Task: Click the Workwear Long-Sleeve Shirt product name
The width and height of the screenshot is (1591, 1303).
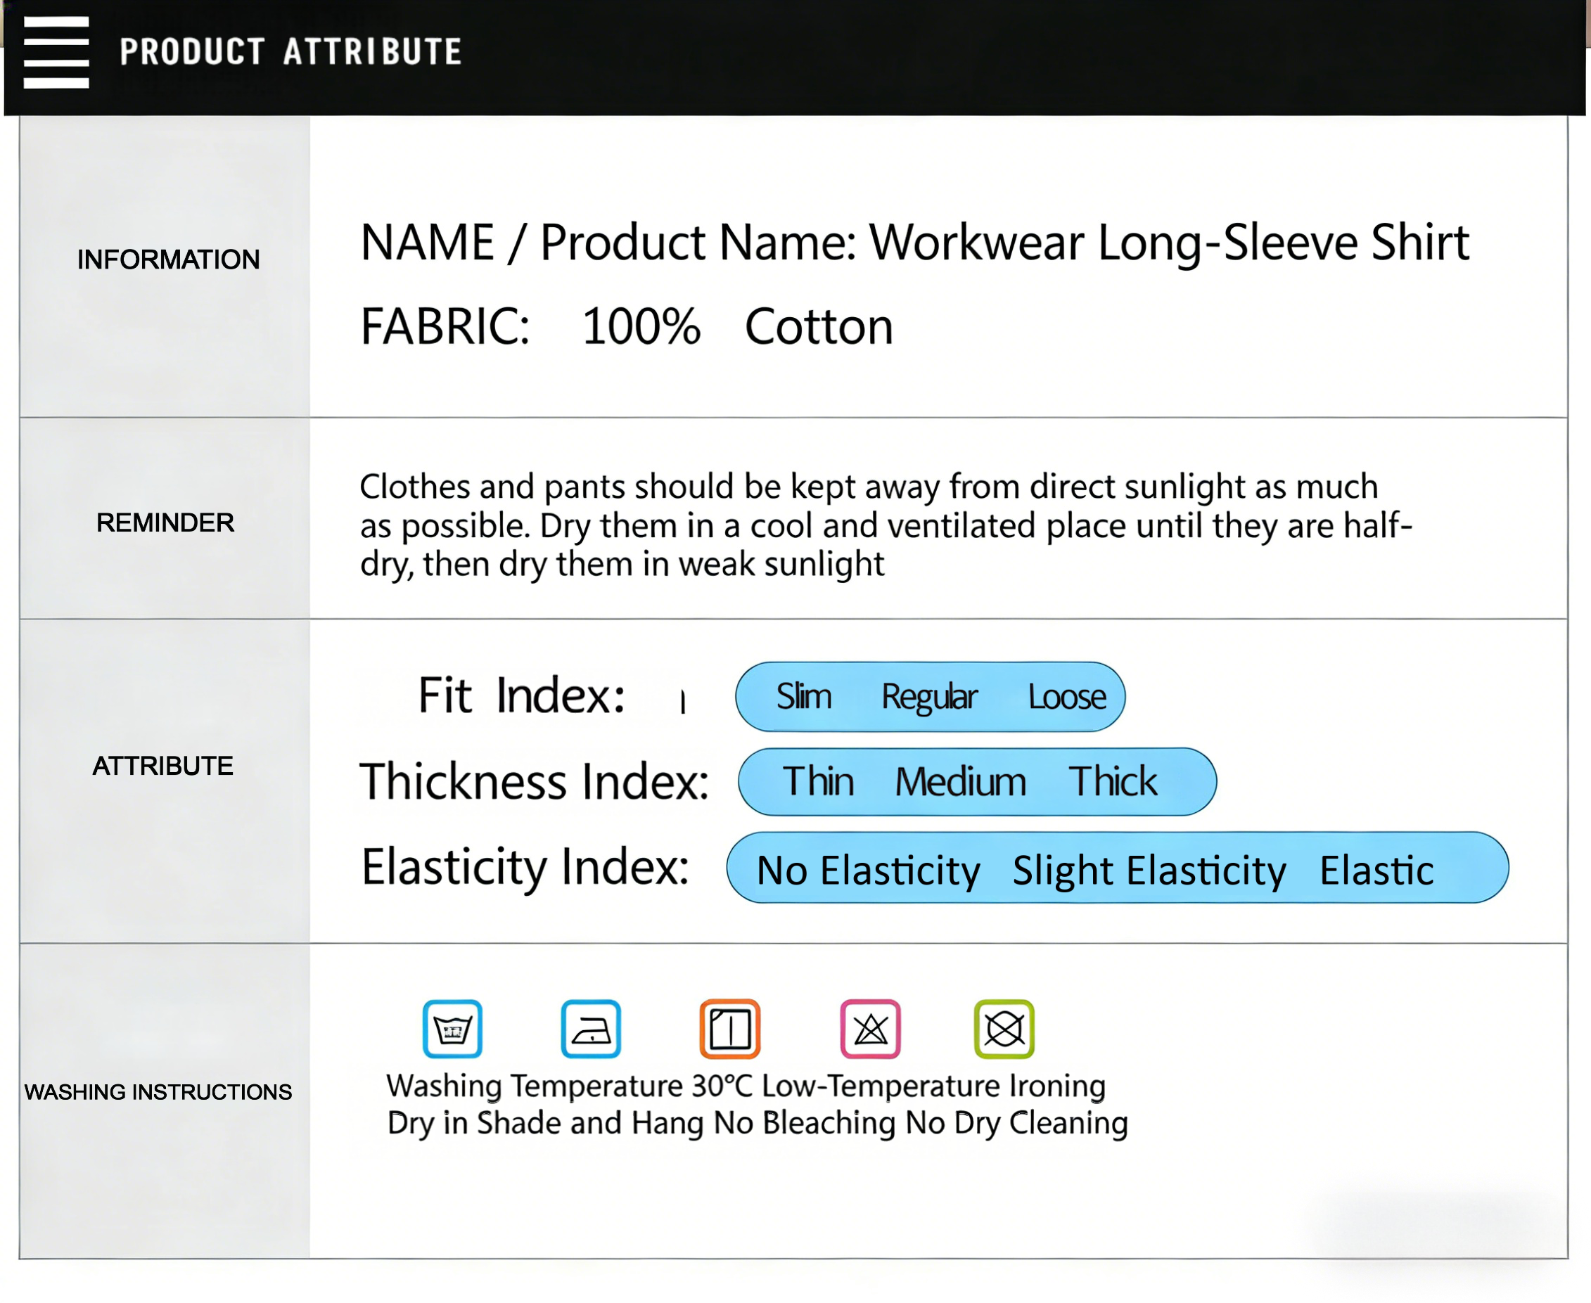Action: 1168,243
